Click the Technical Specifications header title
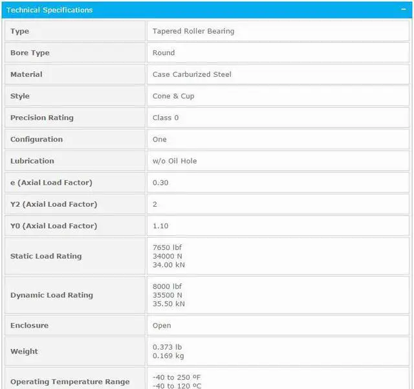This screenshot has height=389, width=414. 50,10
